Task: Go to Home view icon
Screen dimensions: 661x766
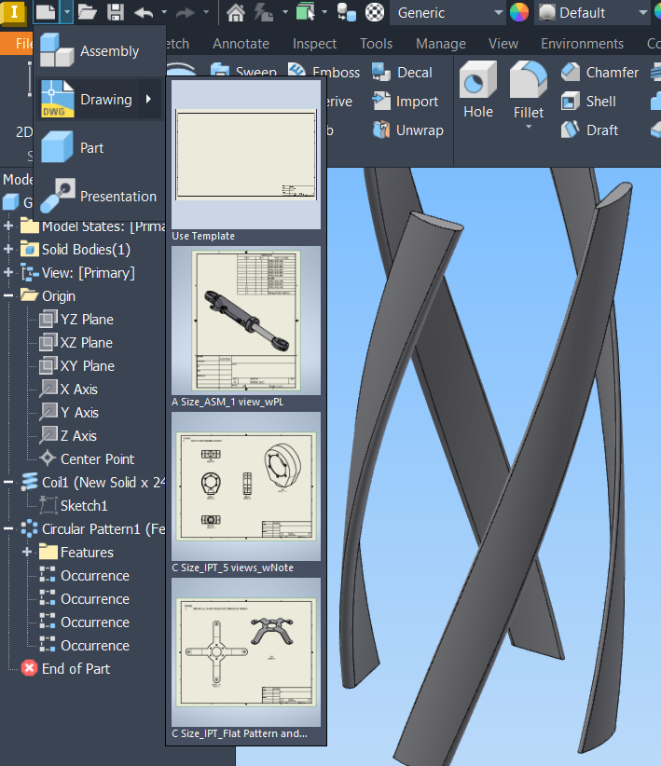Action: (x=236, y=12)
